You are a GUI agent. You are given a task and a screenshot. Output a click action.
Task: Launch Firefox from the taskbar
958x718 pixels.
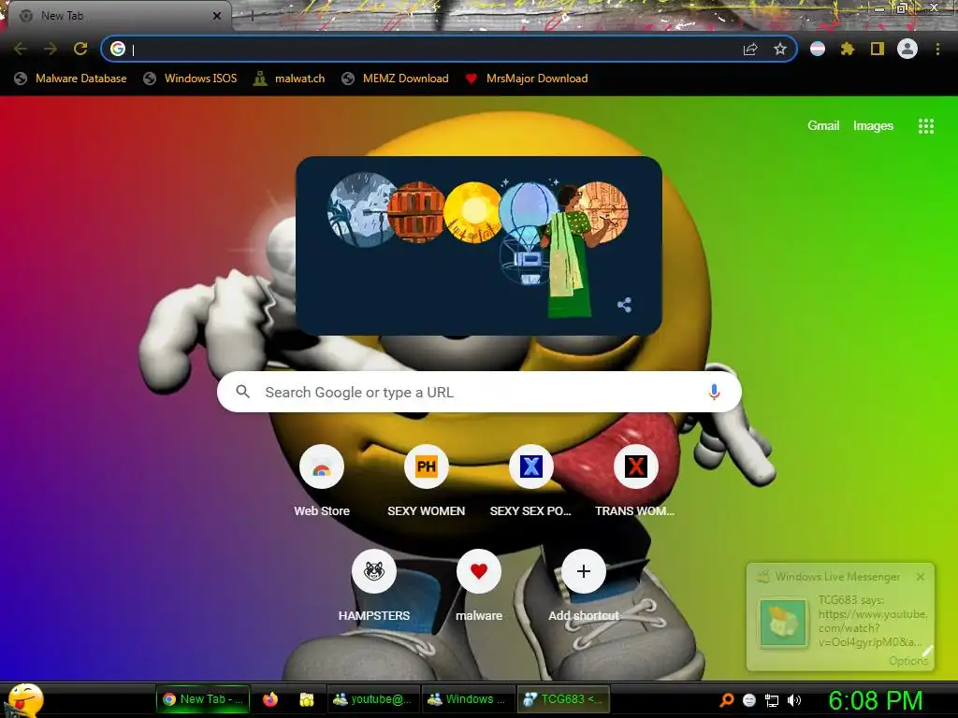[x=270, y=699]
